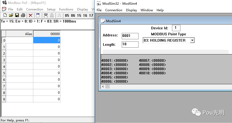Click the Alias cell in row 0
Screen dimensions: 232x123
pyautogui.click(x=20, y=40)
